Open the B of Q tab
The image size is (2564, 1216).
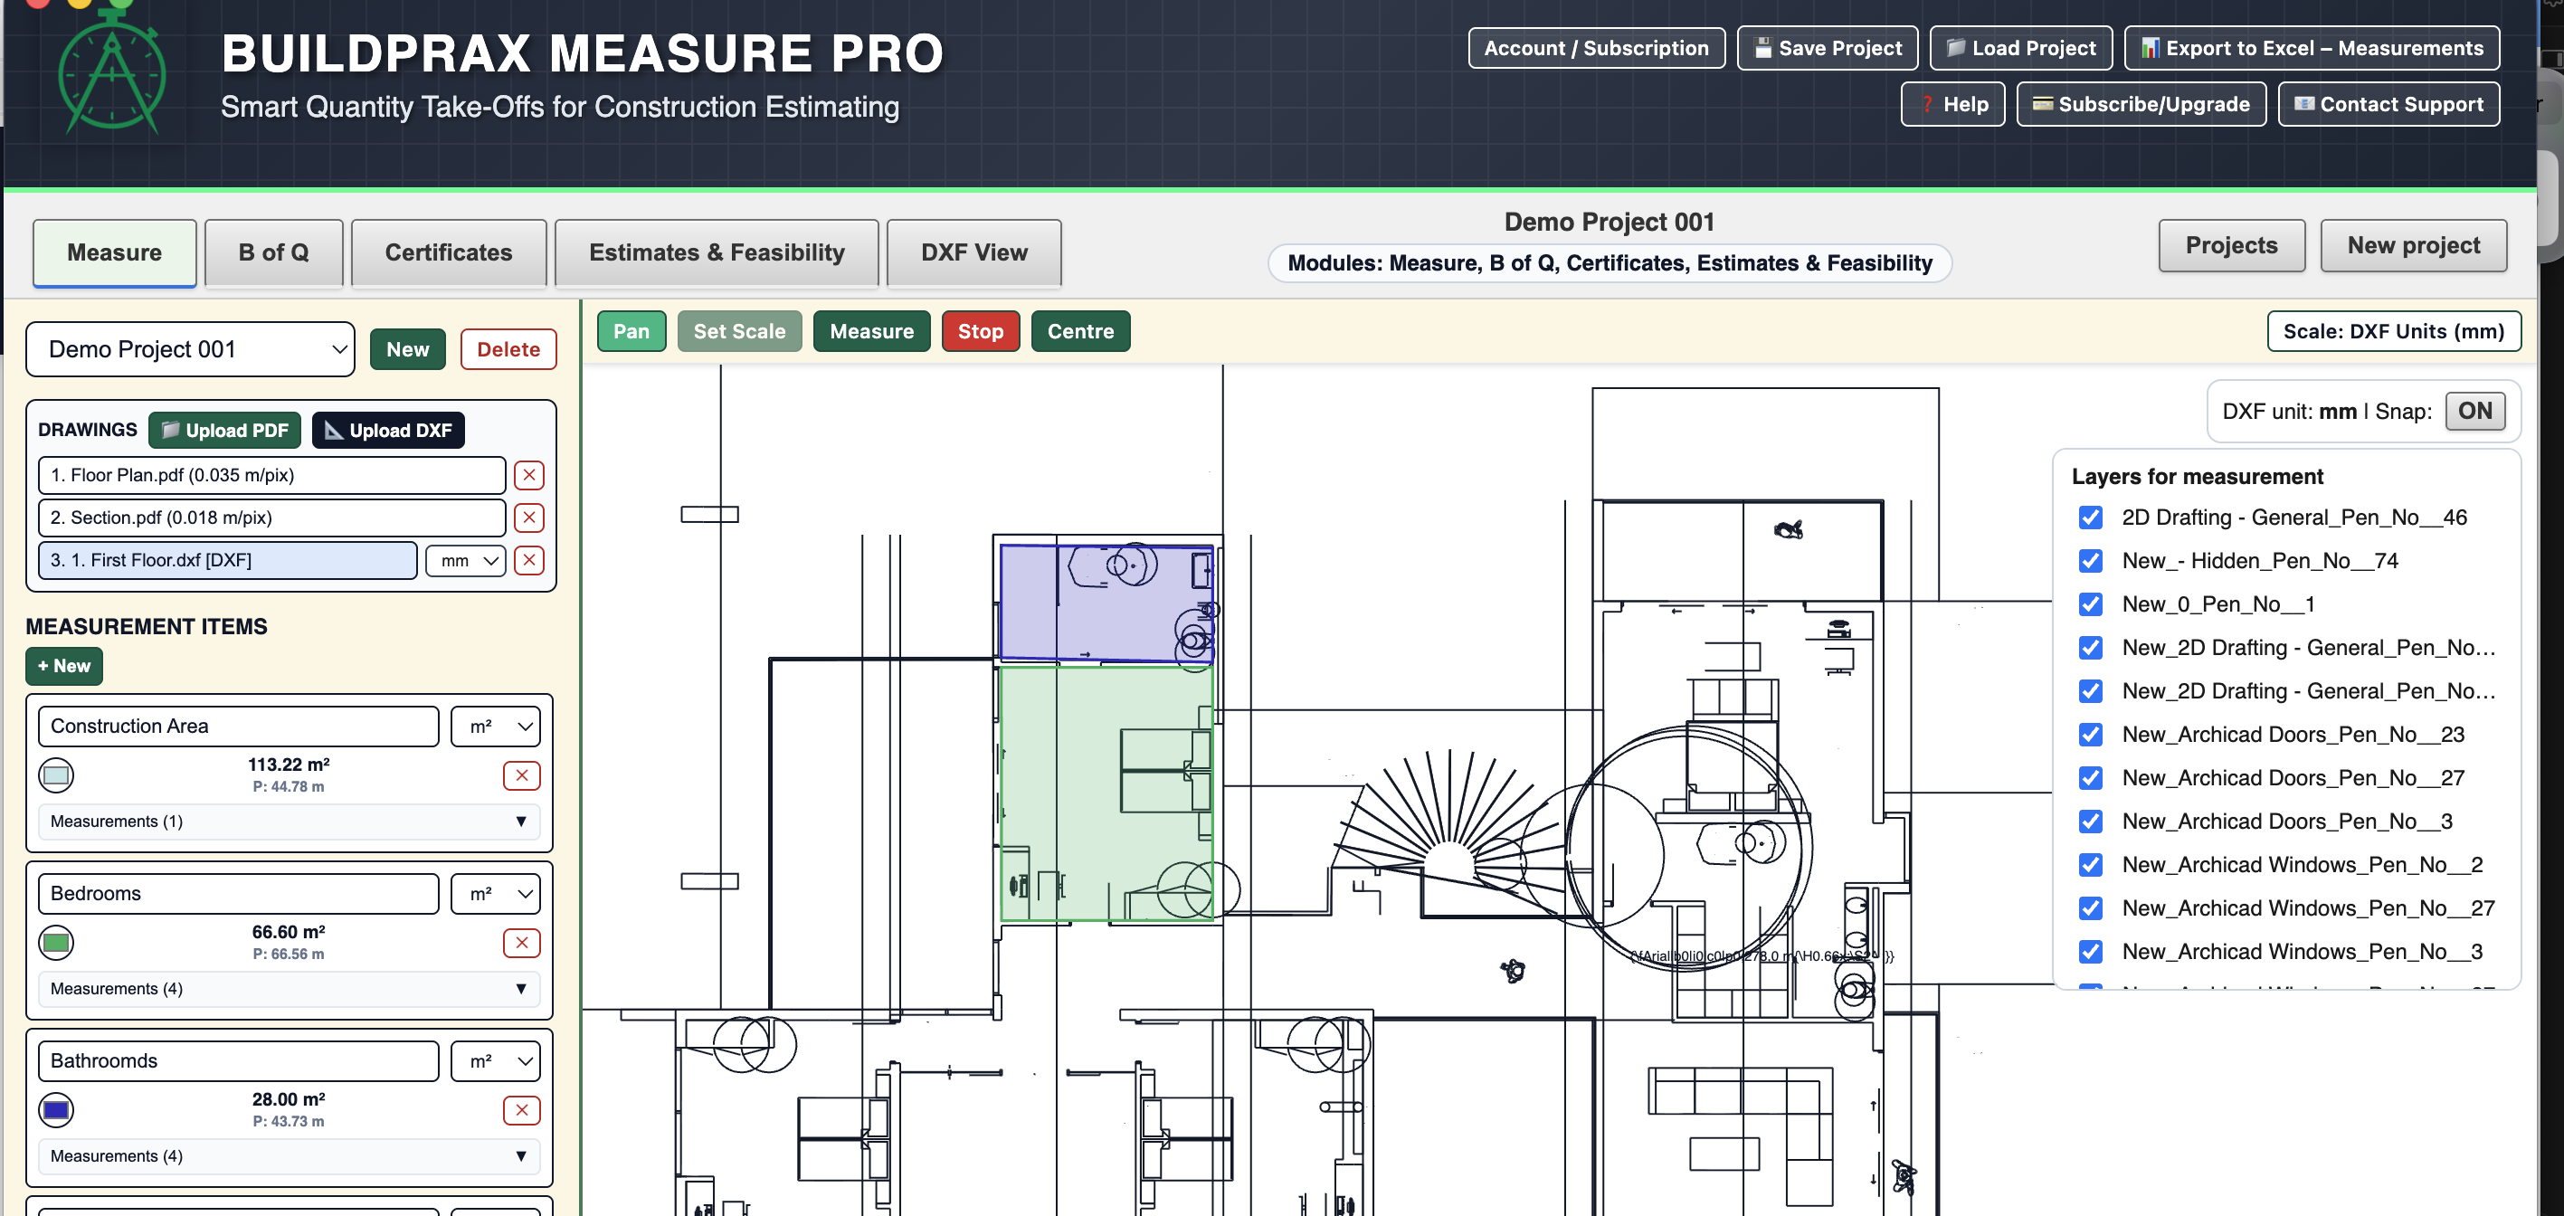[274, 252]
